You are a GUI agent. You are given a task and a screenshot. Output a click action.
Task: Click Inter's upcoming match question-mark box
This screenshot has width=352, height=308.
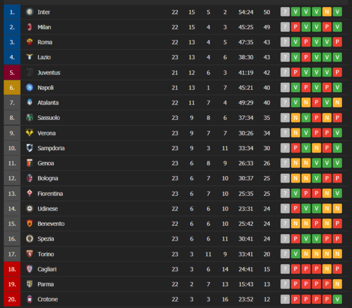285,12
